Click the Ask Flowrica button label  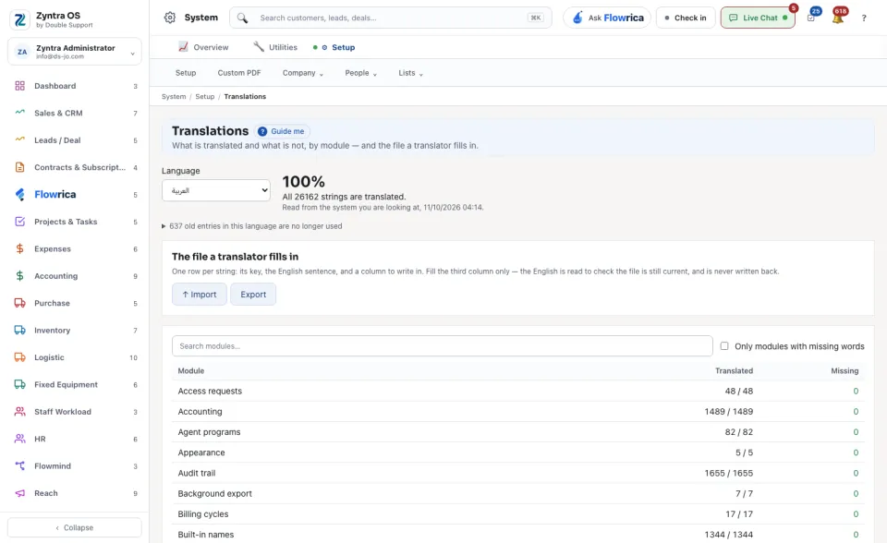pos(616,18)
